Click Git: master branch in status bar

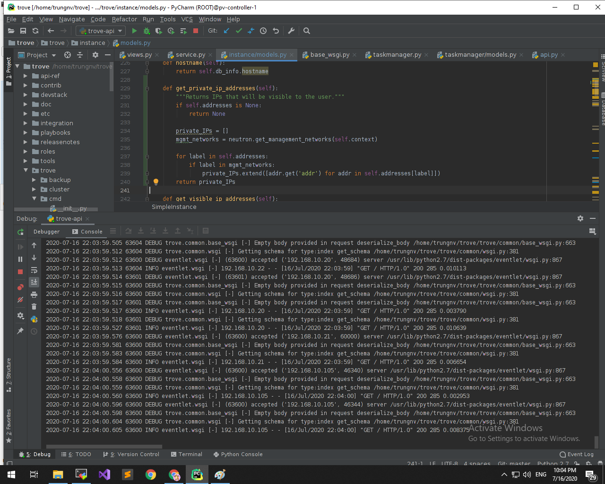pyautogui.click(x=514, y=464)
